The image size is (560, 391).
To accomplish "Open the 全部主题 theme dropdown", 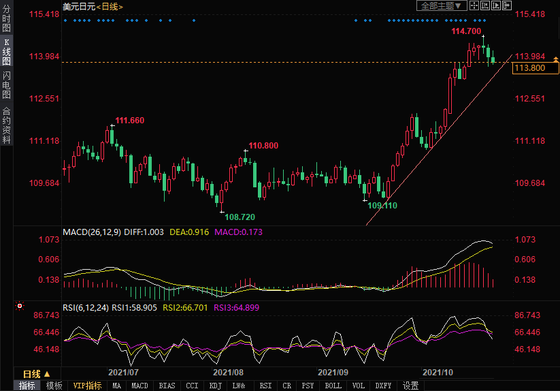I will [442, 5].
